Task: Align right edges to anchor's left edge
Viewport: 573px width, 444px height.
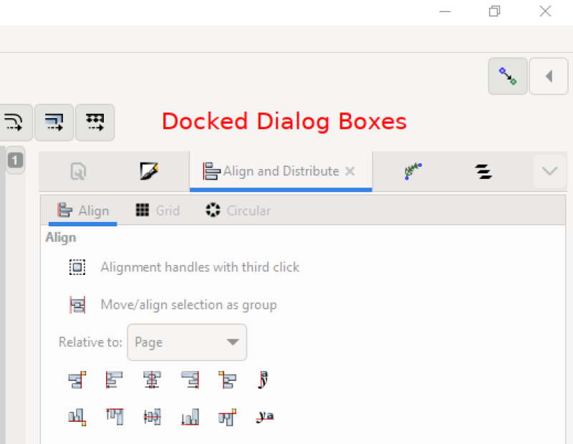Action: tap(77, 380)
